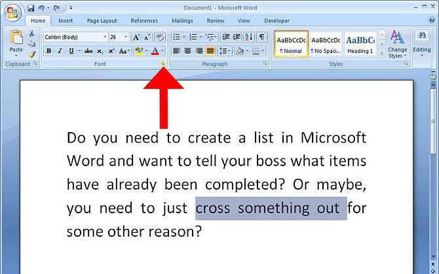
Task: Grow the font size
Action: pos(136,37)
